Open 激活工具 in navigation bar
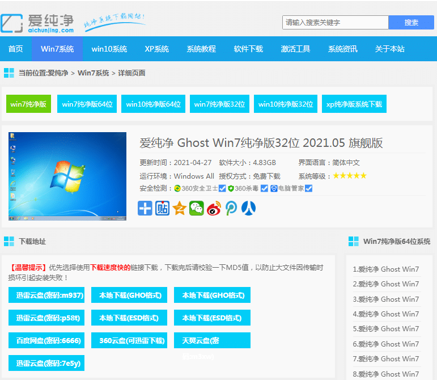 295,49
